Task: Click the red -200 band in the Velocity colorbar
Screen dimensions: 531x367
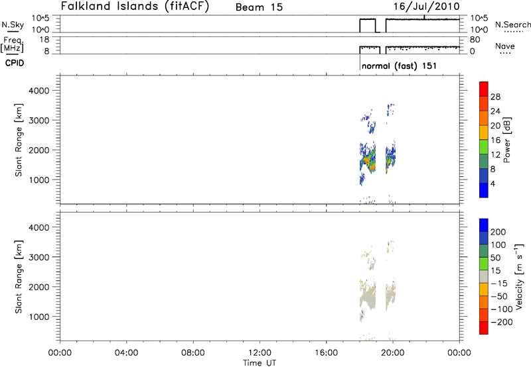Action: point(484,328)
